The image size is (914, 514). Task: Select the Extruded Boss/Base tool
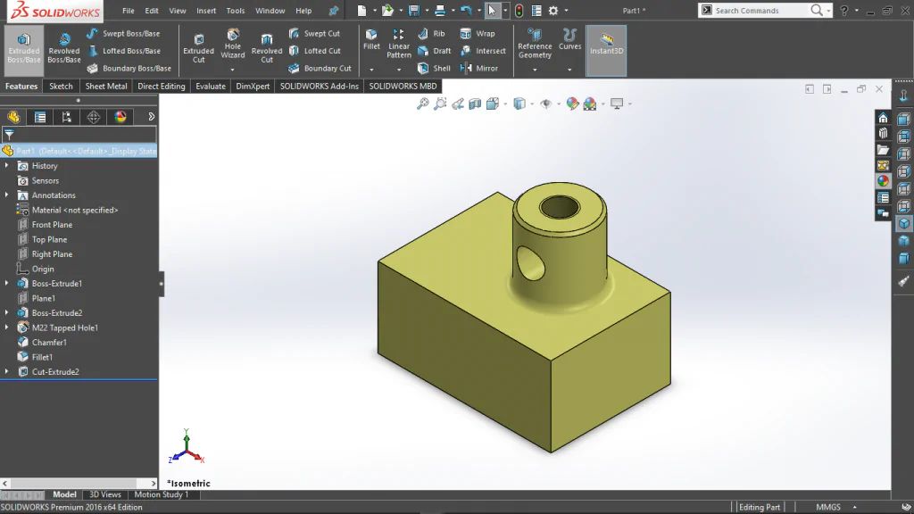tap(24, 50)
